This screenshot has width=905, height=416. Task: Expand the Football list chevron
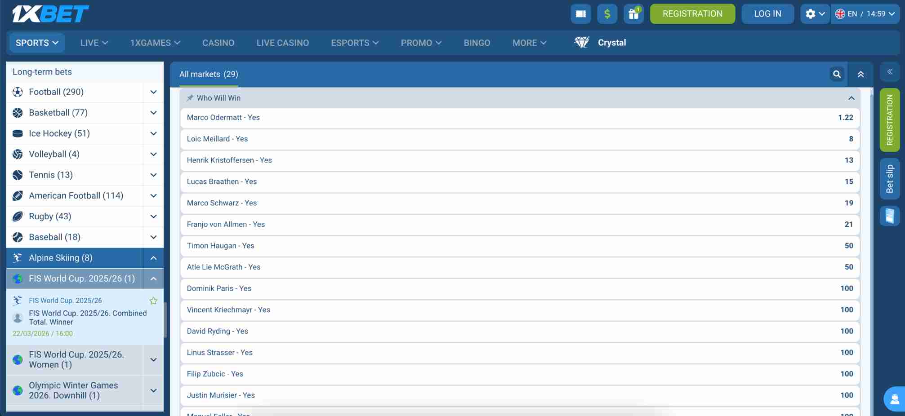(153, 92)
